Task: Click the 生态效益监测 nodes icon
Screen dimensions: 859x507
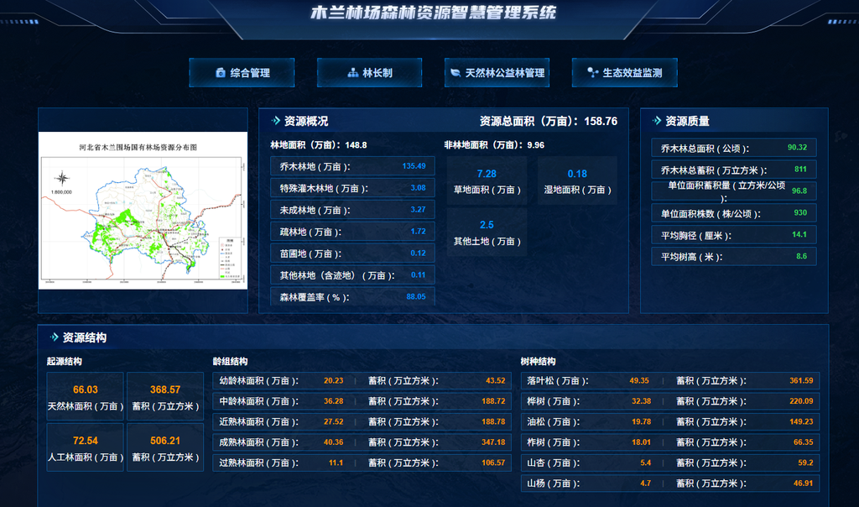Action: (592, 73)
